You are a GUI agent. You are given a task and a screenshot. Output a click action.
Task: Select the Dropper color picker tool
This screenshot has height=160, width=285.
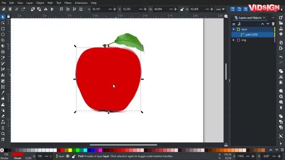click(3, 93)
